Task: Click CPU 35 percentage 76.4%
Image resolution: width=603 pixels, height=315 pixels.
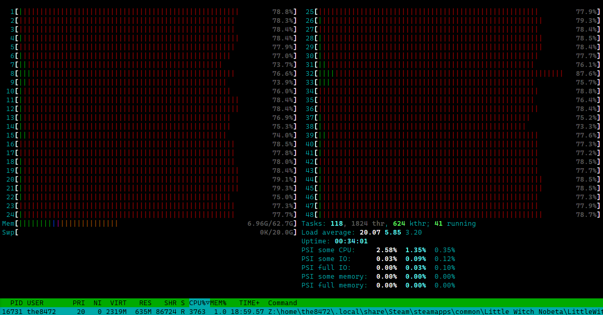Action: [586, 100]
